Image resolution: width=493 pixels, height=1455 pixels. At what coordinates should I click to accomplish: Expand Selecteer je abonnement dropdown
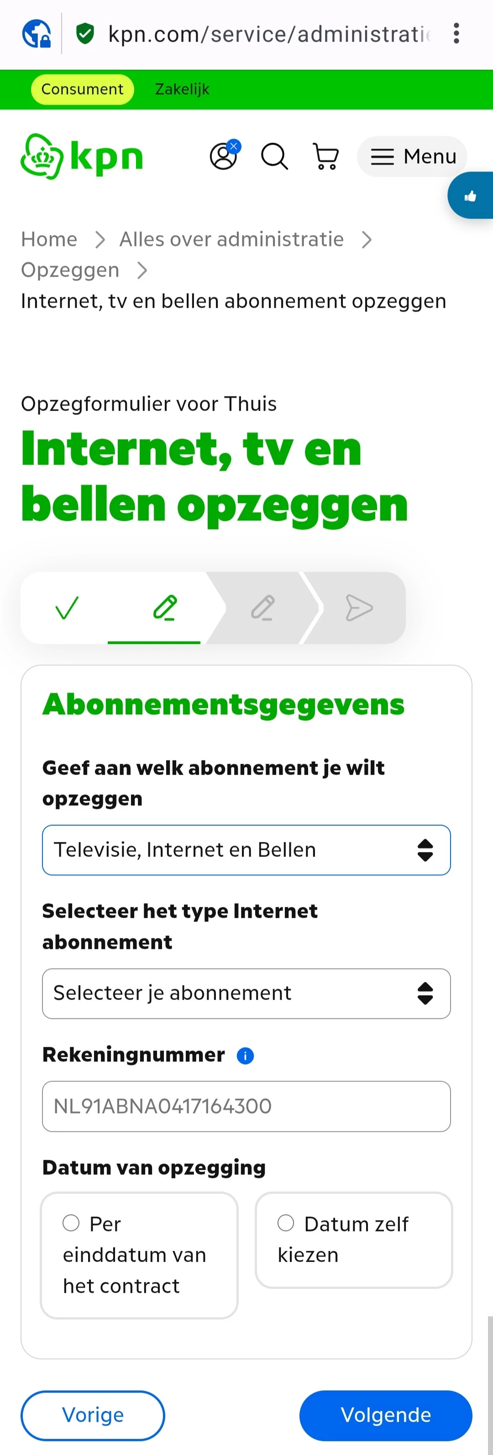[x=246, y=994]
